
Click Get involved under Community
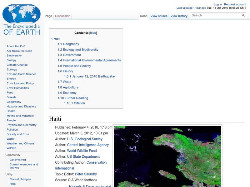click(18, 160)
